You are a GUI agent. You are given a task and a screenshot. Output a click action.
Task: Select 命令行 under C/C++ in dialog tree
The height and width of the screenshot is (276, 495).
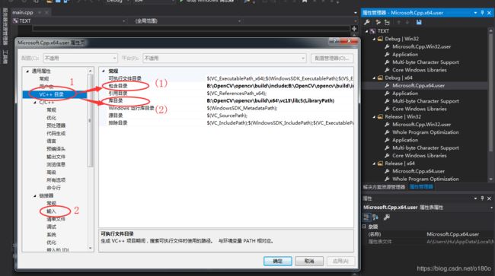pyautogui.click(x=53, y=188)
